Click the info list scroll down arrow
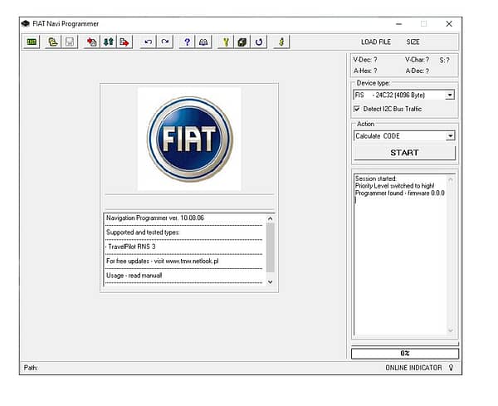This screenshot has height=406, width=498. (271, 281)
